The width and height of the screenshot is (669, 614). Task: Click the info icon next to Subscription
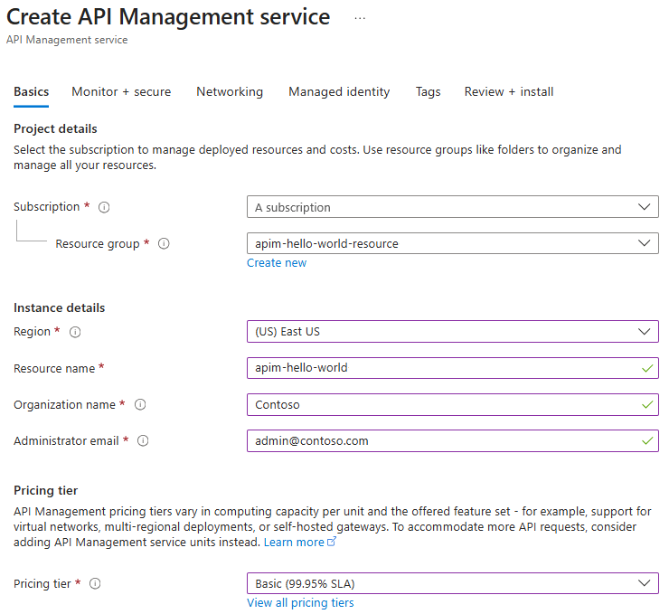[x=104, y=207]
